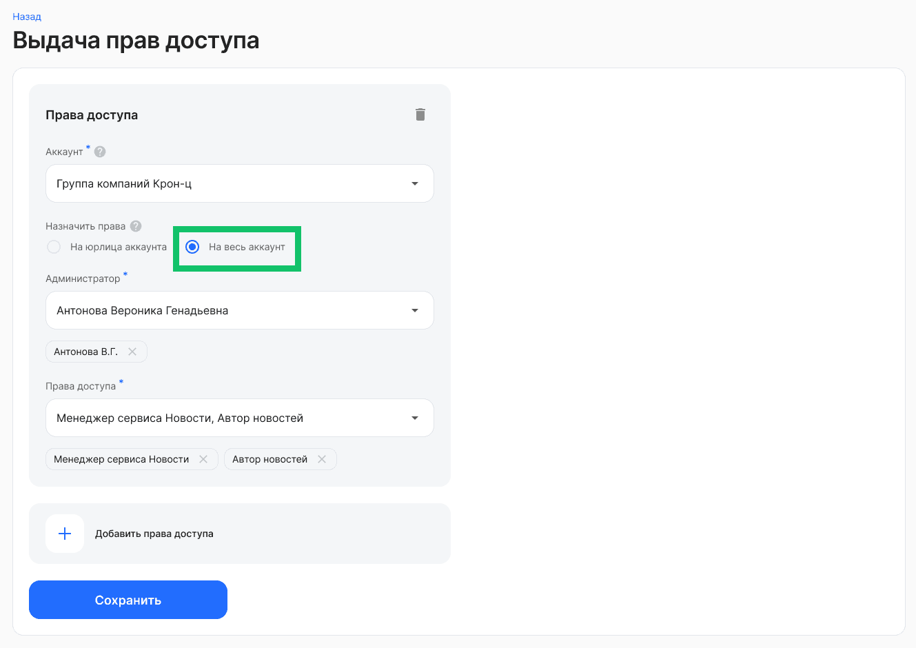Remove the Менеджер сервиса Новости chip
The image size is (916, 648).
point(203,459)
